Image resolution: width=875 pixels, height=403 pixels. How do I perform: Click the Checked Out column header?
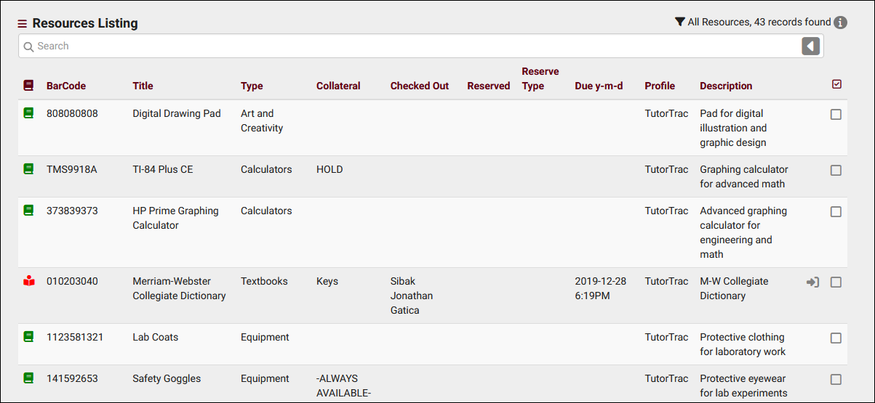[x=420, y=86]
